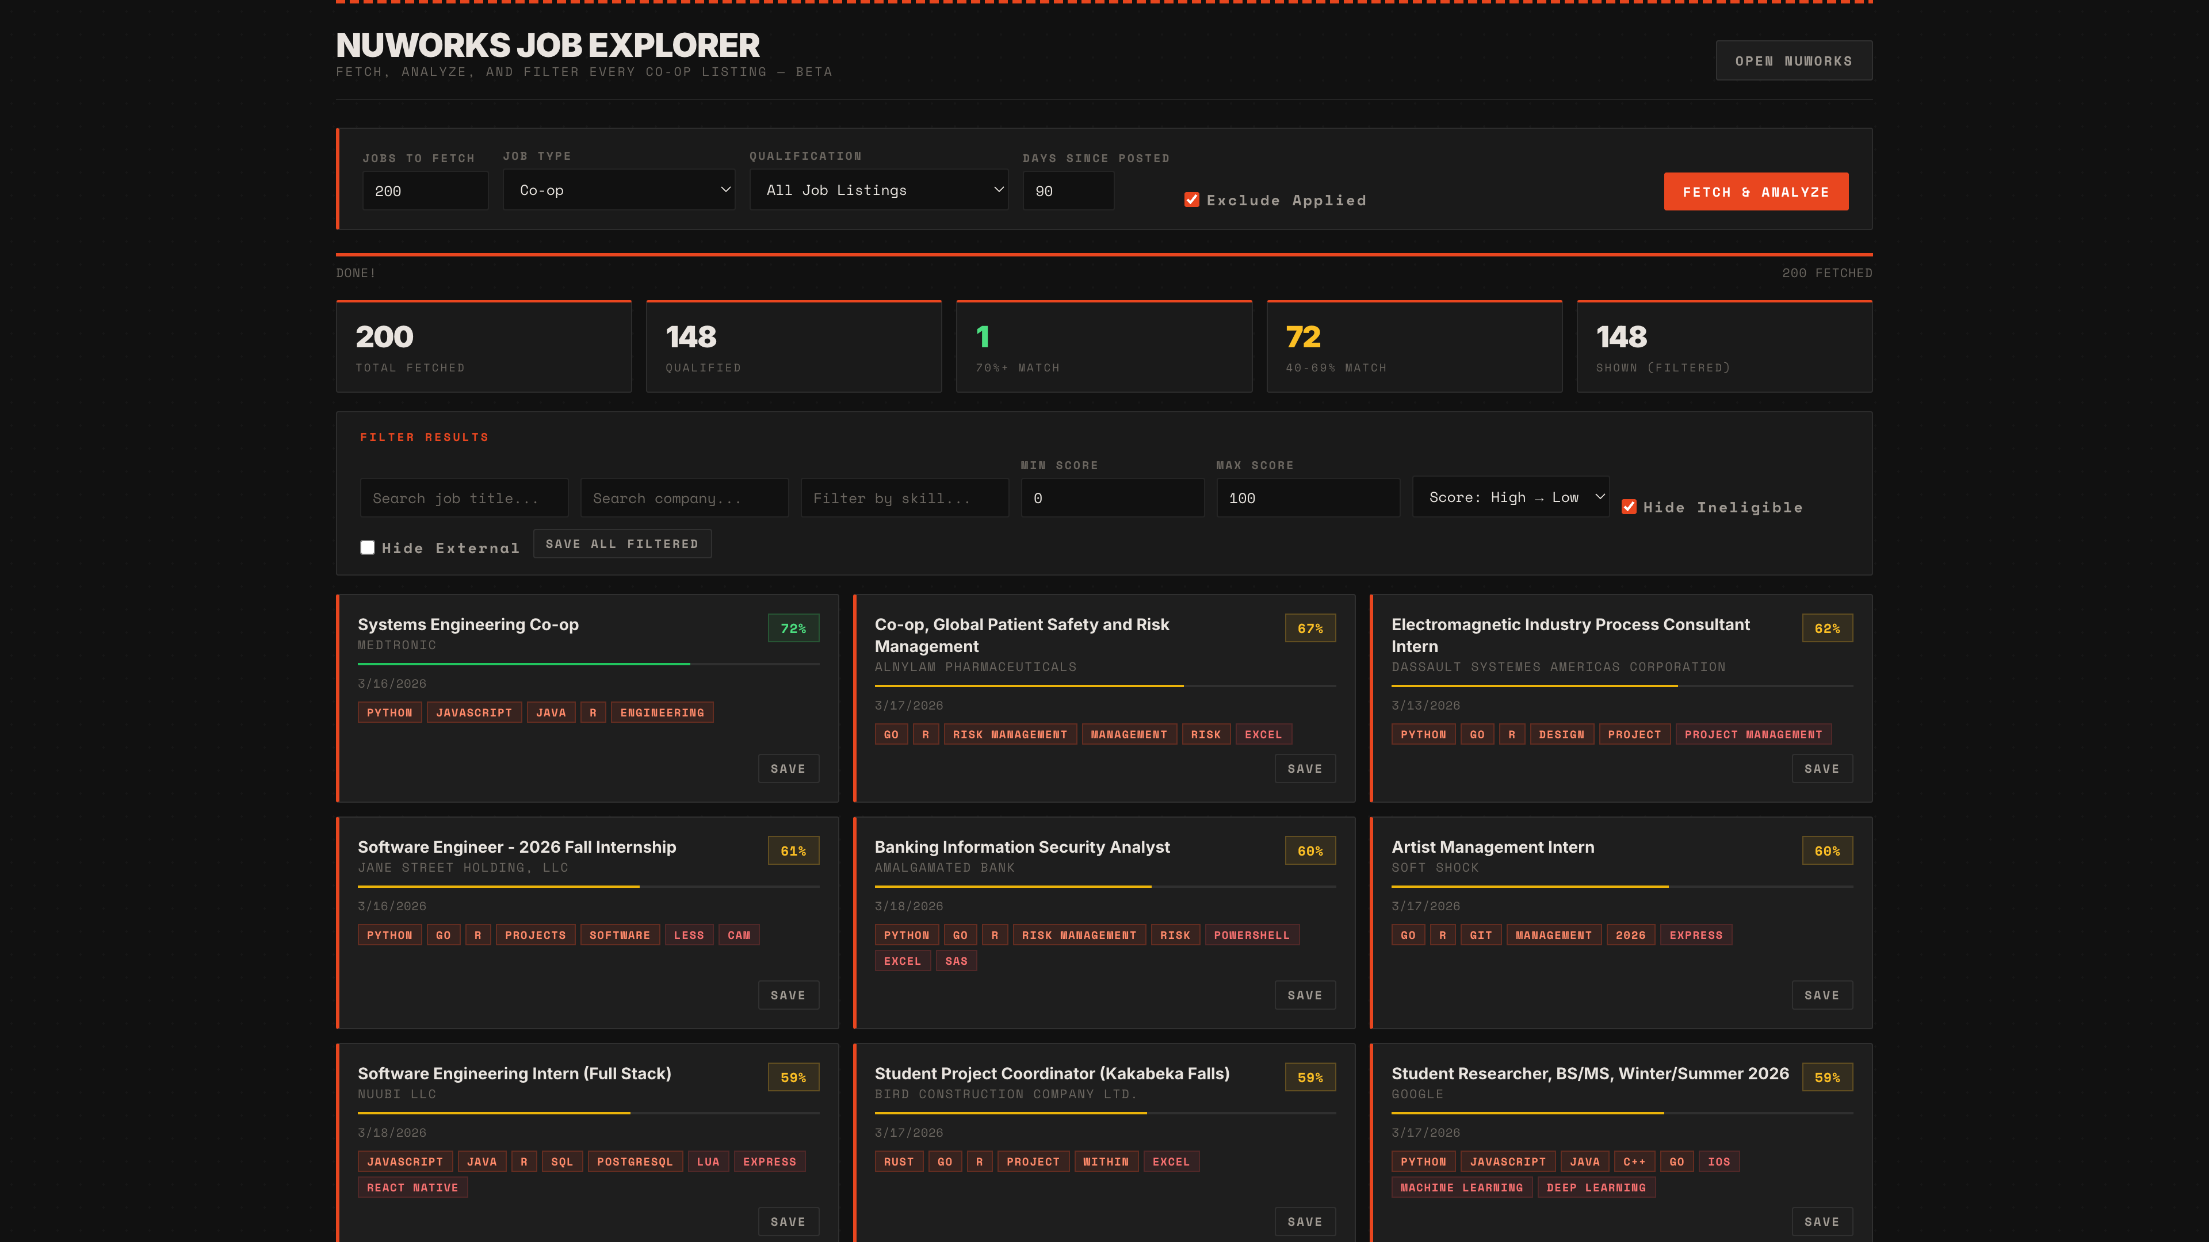2209x1242 pixels.
Task: Open NuWorks with the top-right button
Action: point(1794,60)
